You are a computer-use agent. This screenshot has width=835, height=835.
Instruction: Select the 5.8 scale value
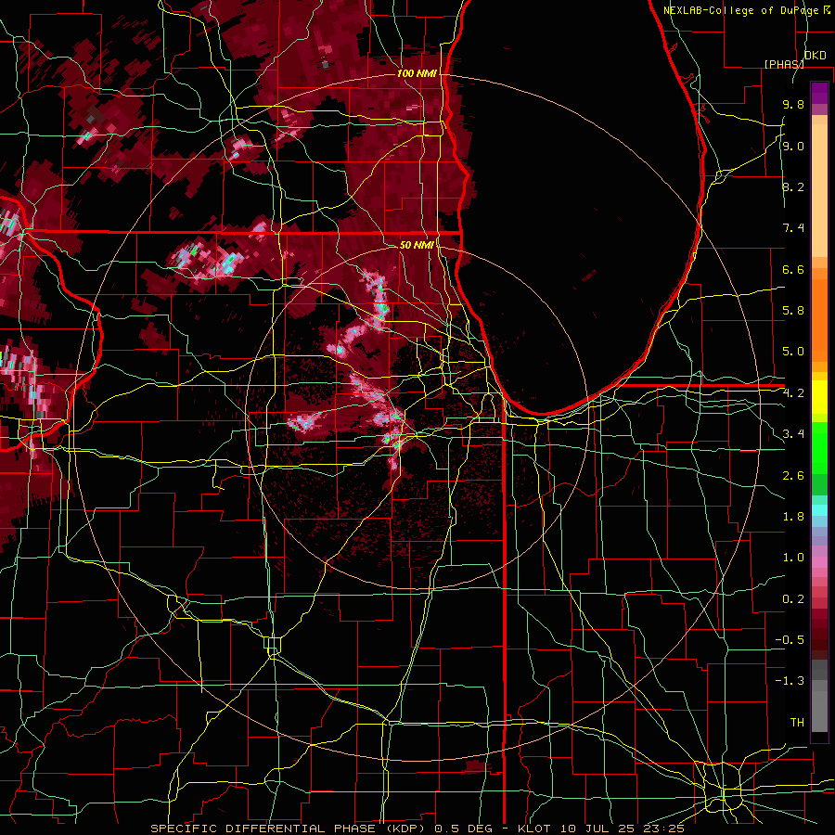click(x=793, y=311)
